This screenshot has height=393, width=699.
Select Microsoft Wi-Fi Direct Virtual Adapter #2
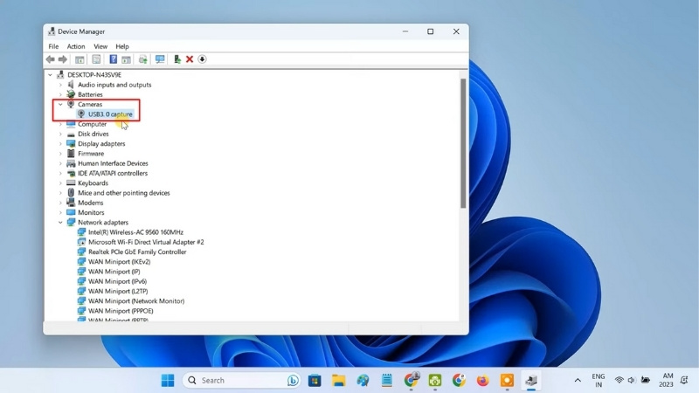pos(146,242)
